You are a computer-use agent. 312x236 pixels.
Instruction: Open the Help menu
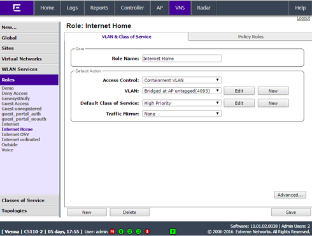301,8
